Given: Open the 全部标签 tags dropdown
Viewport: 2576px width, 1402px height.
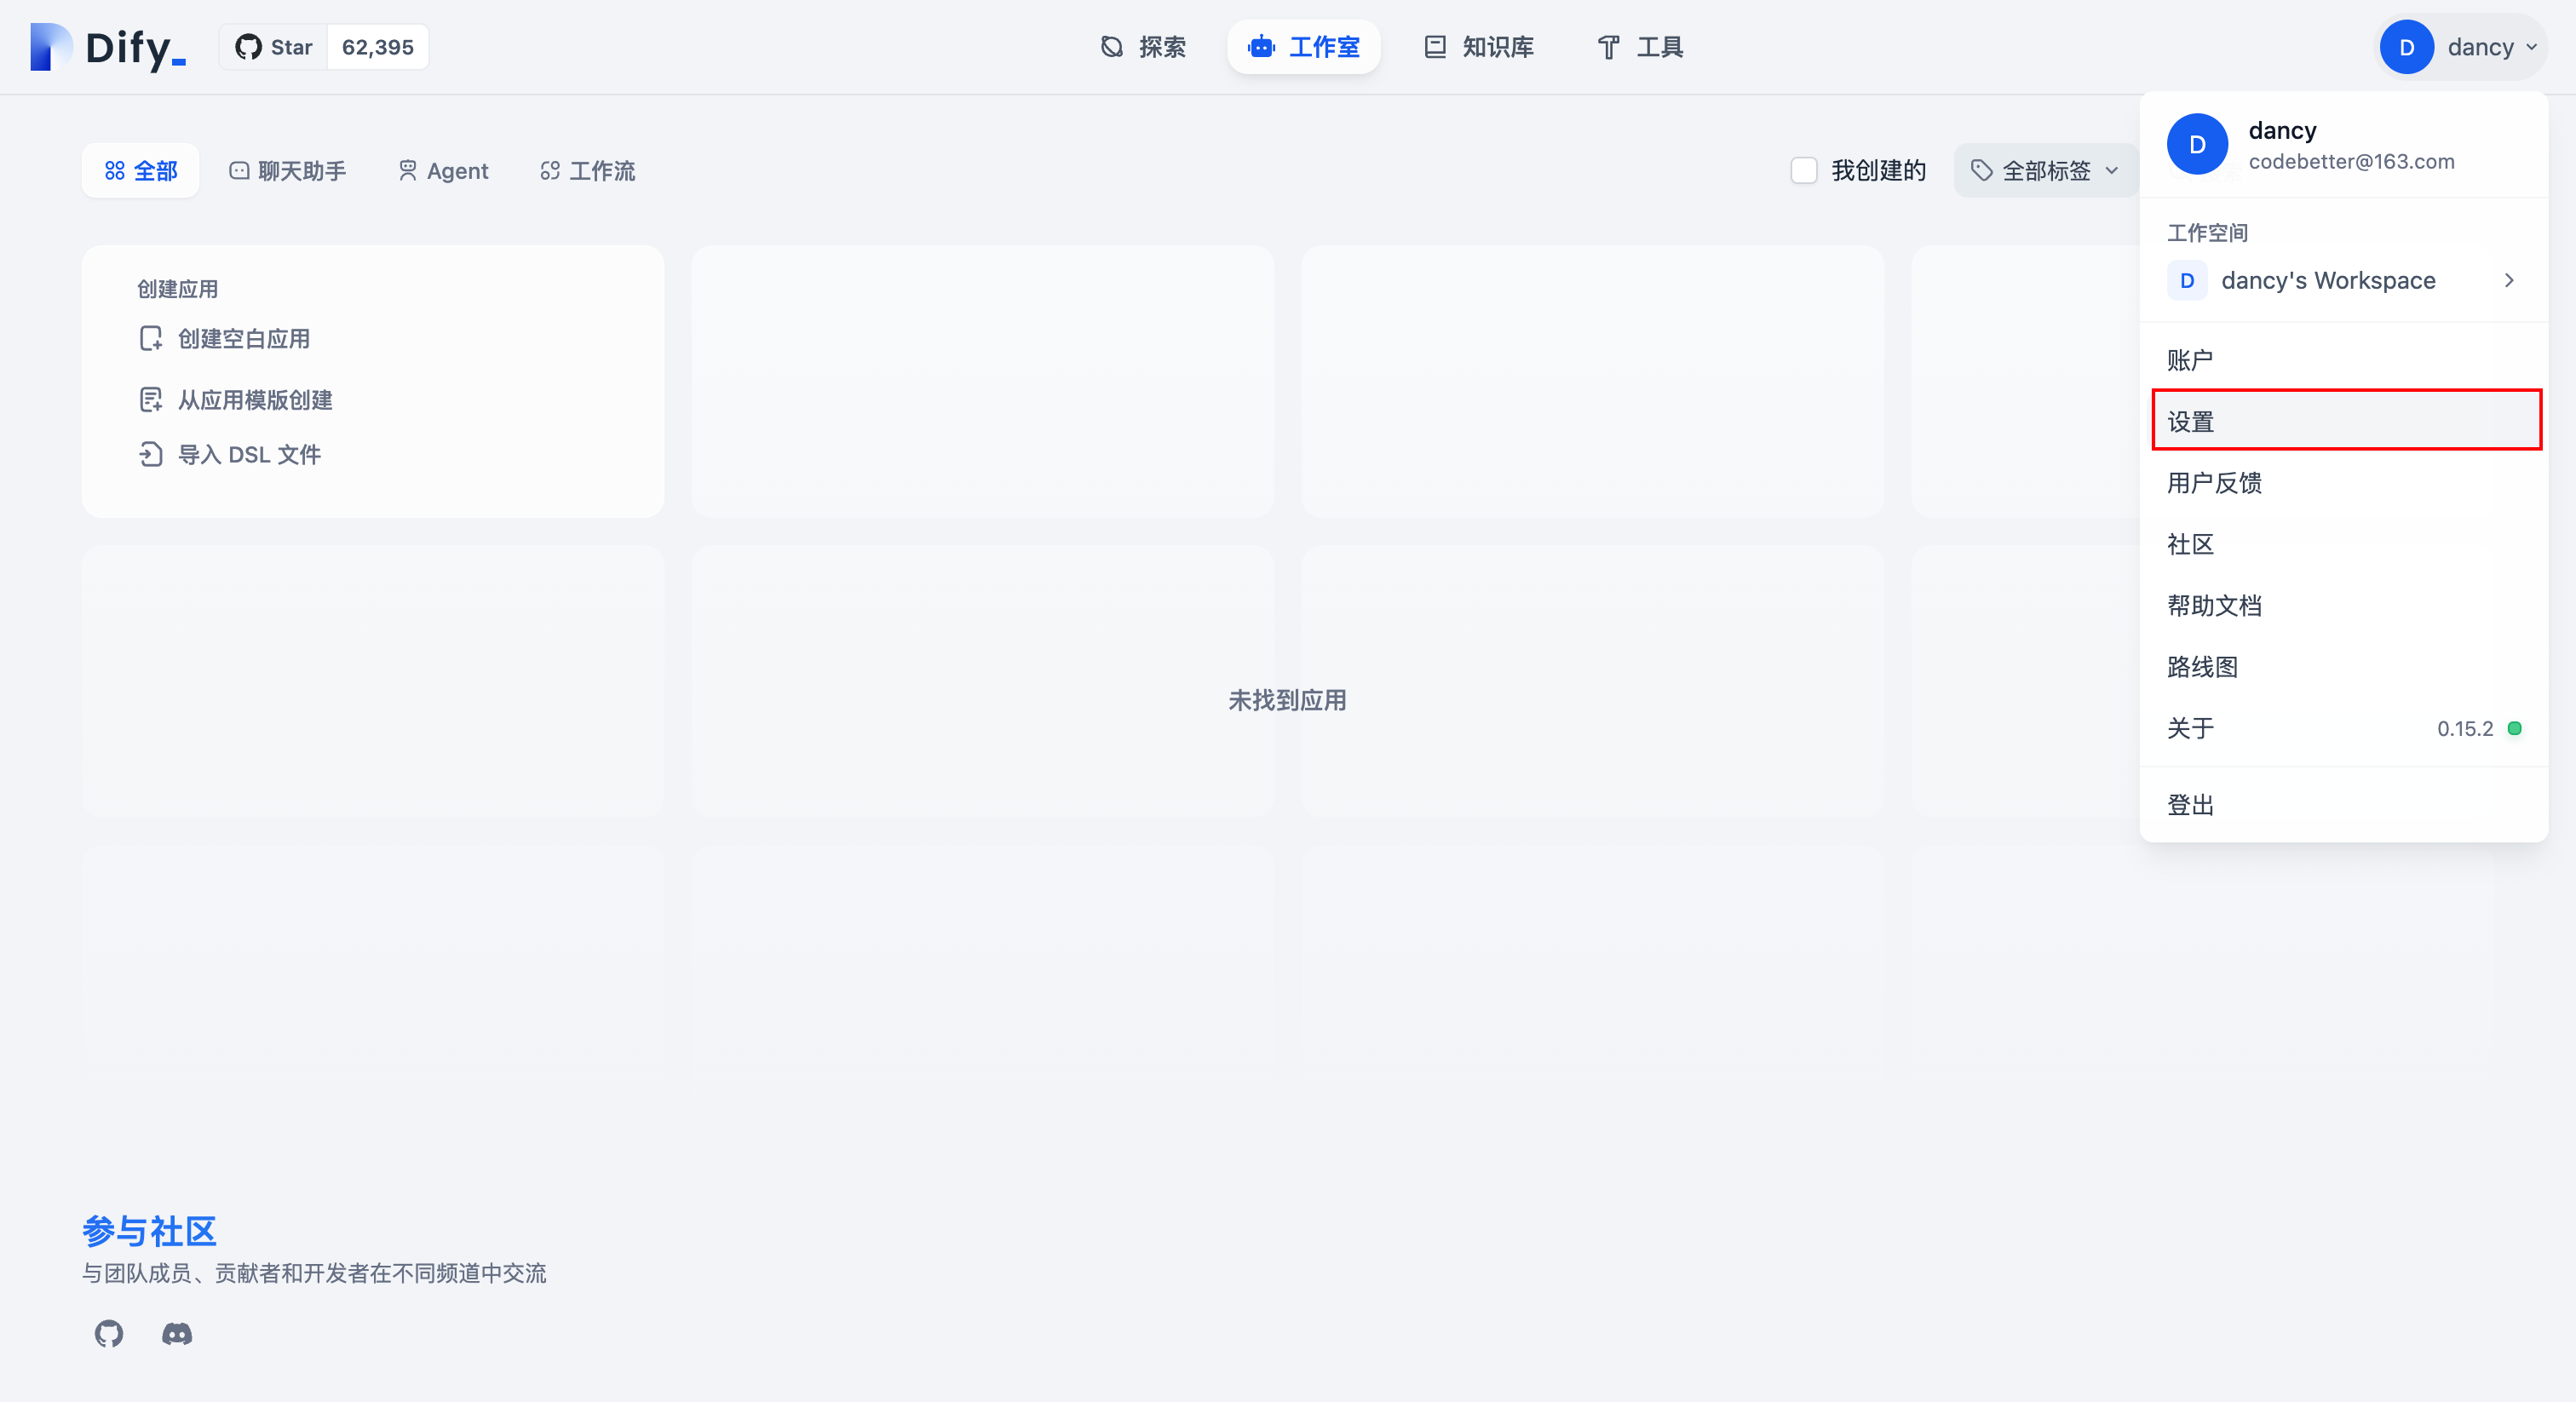Looking at the screenshot, I should 2045,171.
